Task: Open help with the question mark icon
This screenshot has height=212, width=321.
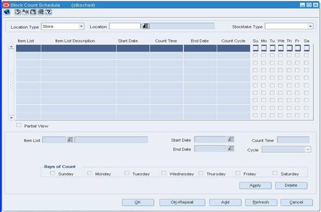Action: tap(48, 12)
